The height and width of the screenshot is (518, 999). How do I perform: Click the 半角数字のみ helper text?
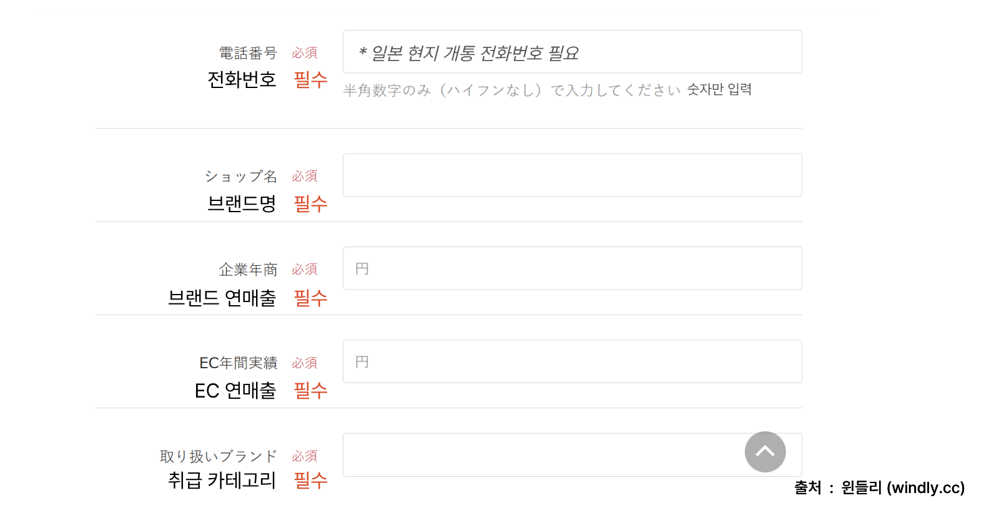point(509,89)
